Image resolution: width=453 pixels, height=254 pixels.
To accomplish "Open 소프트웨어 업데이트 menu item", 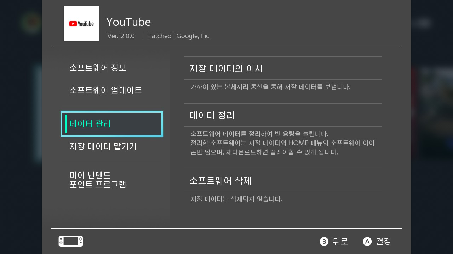I will pos(112,90).
